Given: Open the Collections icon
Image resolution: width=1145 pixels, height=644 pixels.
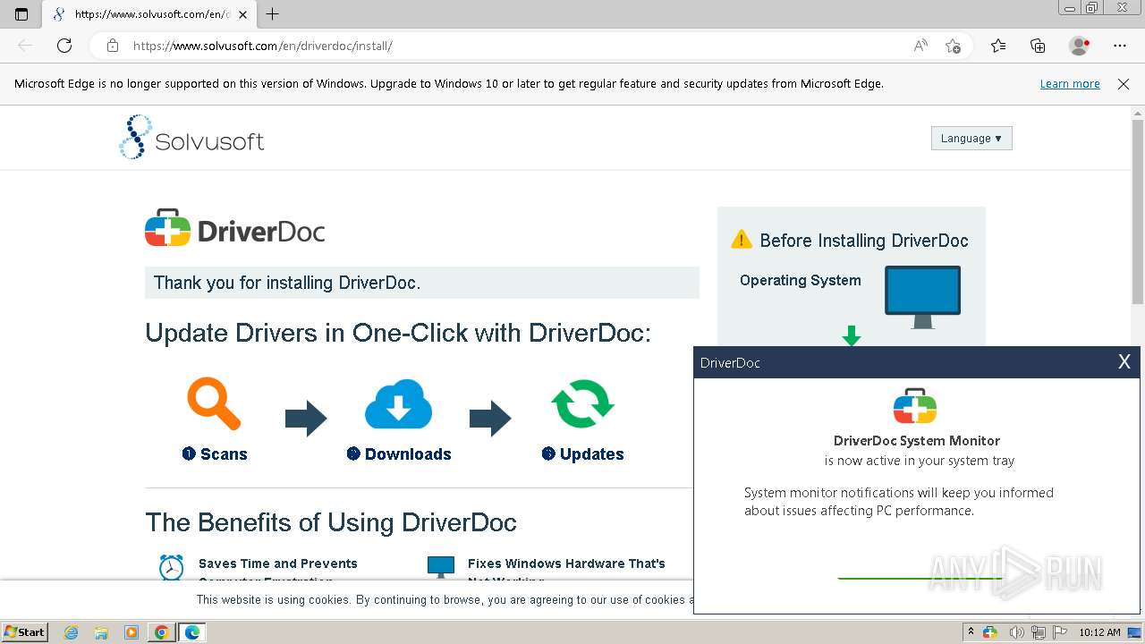Looking at the screenshot, I should [1038, 46].
